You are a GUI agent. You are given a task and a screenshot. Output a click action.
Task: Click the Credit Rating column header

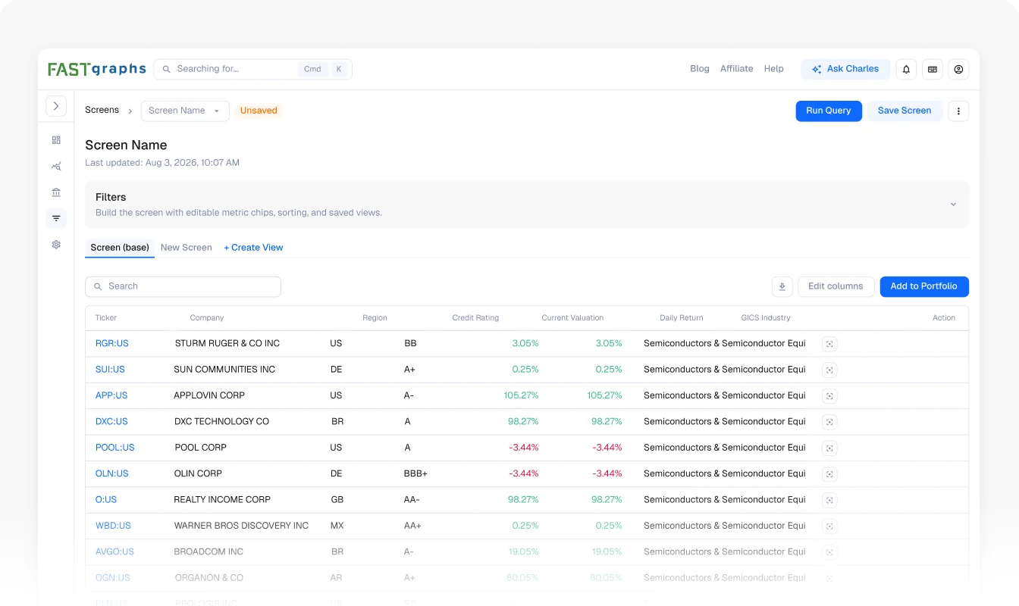(x=475, y=318)
